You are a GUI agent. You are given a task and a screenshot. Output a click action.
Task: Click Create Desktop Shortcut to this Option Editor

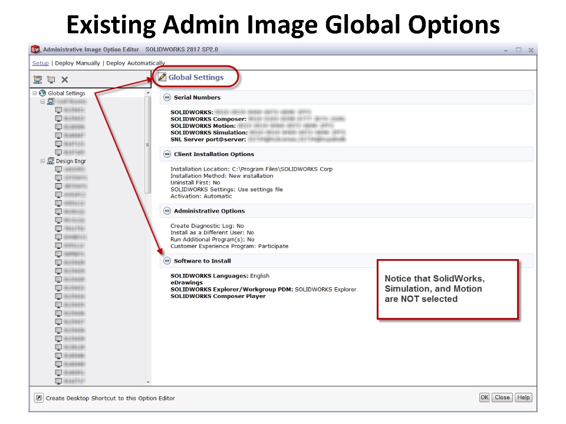click(x=110, y=398)
